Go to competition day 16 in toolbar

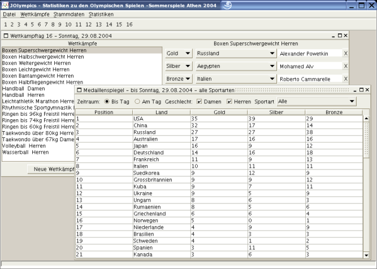point(129,24)
